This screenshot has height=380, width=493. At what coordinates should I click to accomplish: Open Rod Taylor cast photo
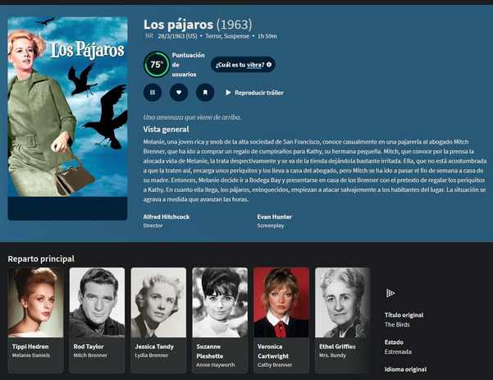(97, 302)
